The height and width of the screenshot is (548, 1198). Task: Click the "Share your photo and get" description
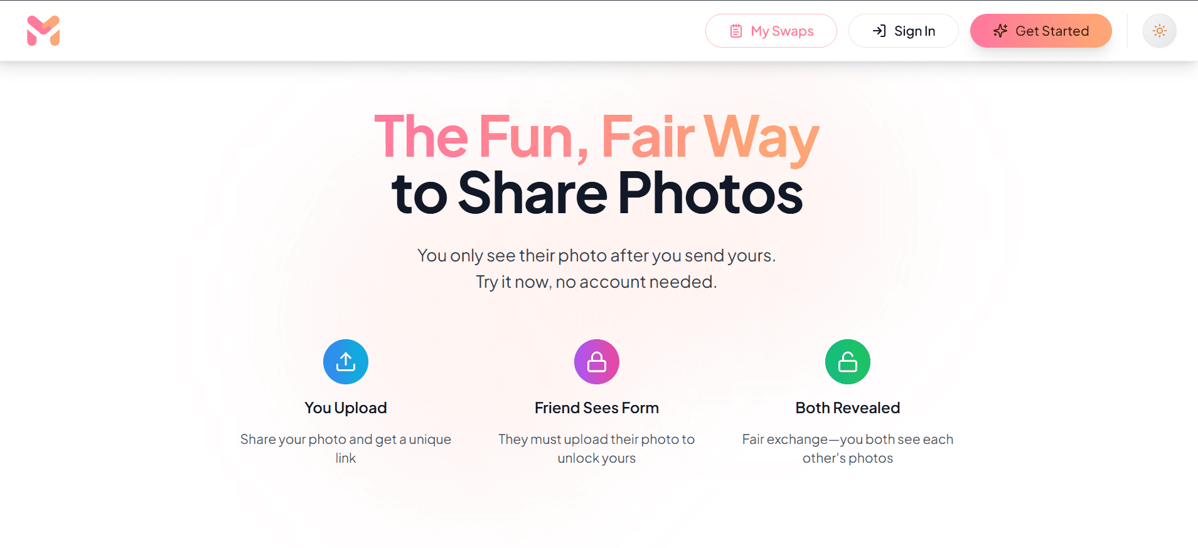click(x=346, y=440)
